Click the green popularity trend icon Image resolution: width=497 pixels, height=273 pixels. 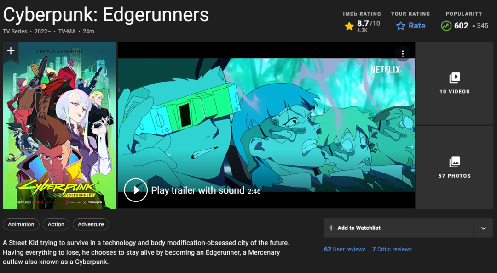446,26
